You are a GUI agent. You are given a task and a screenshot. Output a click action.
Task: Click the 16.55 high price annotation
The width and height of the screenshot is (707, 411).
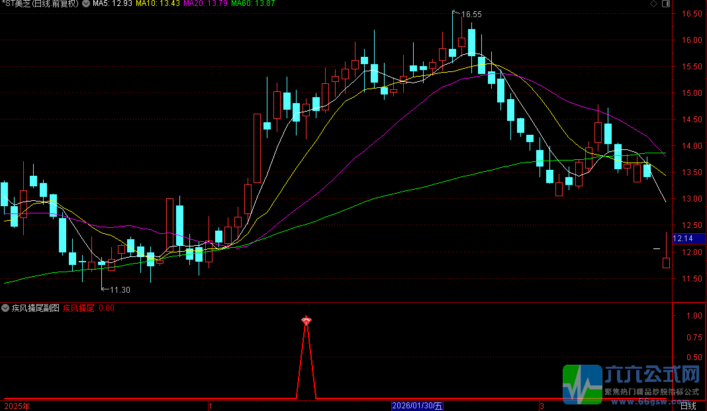click(471, 15)
